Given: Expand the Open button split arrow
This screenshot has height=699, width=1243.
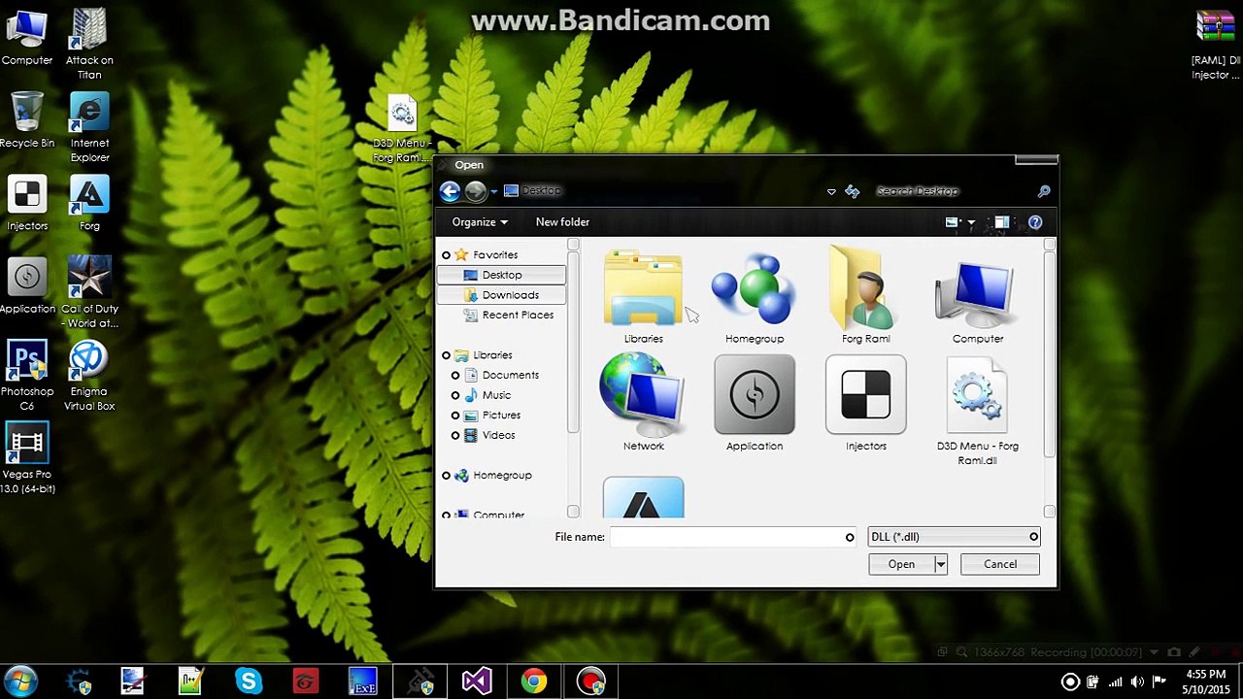Looking at the screenshot, I should coord(940,564).
